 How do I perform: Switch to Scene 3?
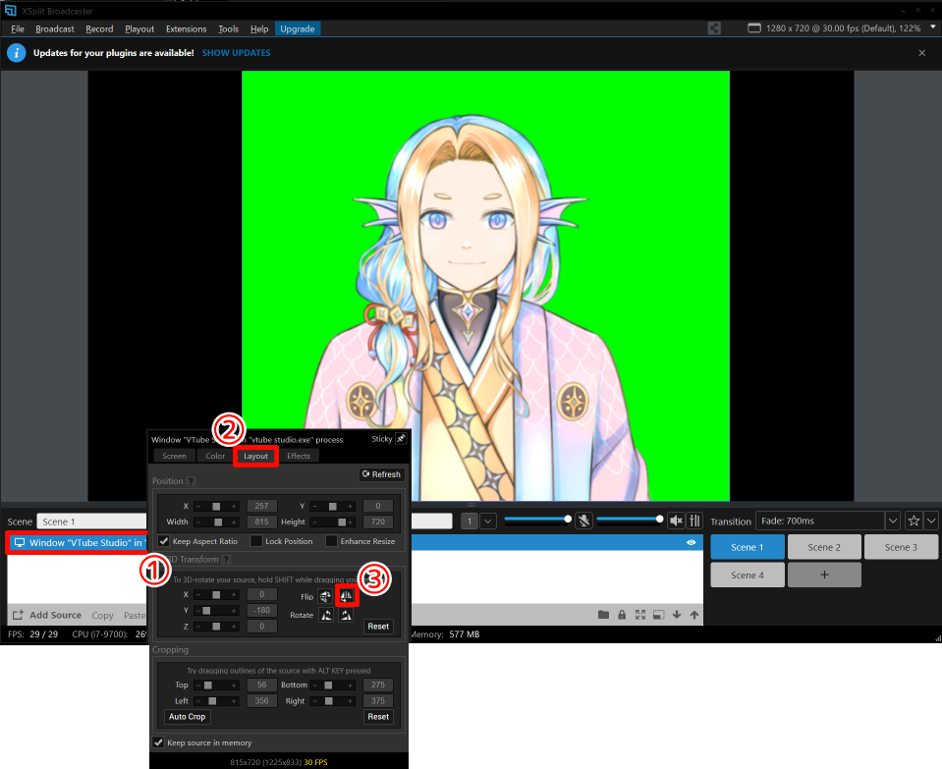click(901, 547)
